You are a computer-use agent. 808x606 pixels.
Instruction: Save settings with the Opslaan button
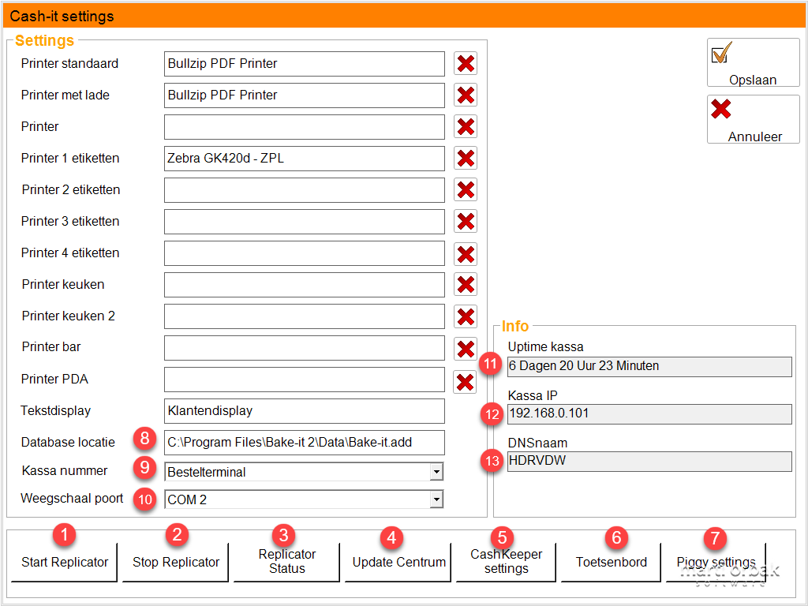[753, 62]
